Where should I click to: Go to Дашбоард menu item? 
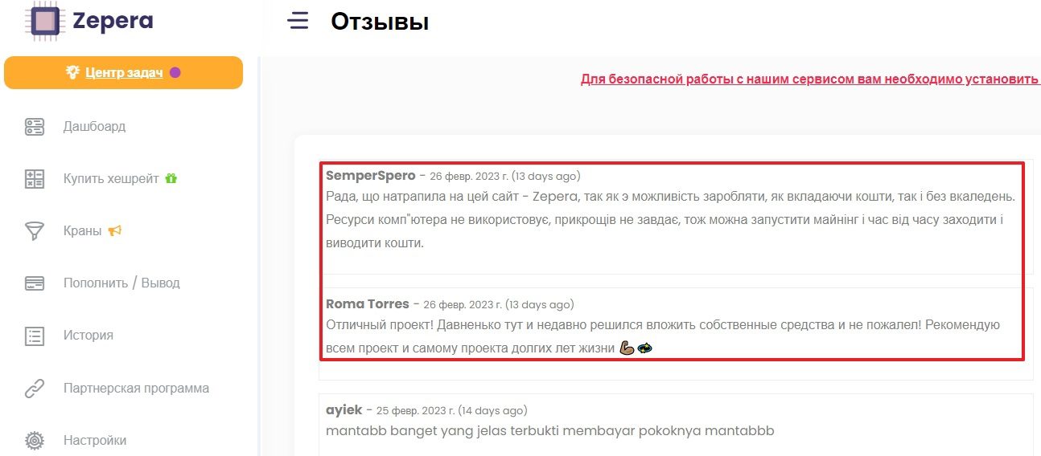94,127
